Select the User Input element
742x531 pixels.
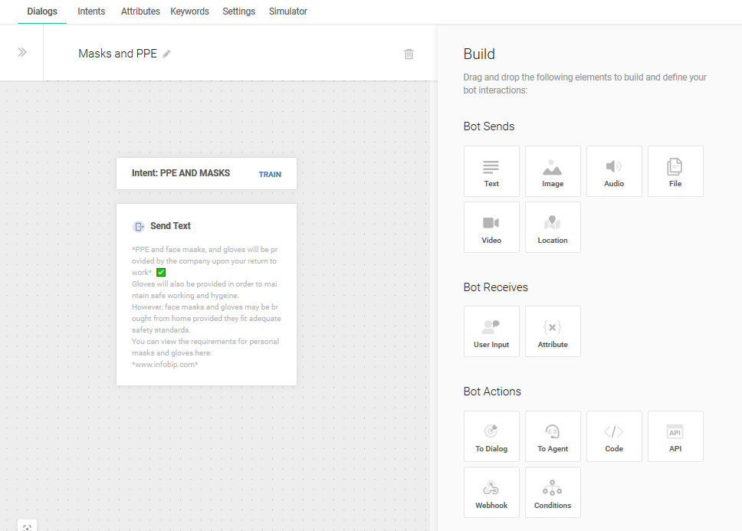tap(491, 332)
